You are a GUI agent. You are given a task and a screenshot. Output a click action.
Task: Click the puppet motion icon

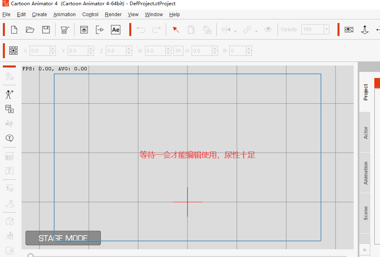[x=9, y=236]
